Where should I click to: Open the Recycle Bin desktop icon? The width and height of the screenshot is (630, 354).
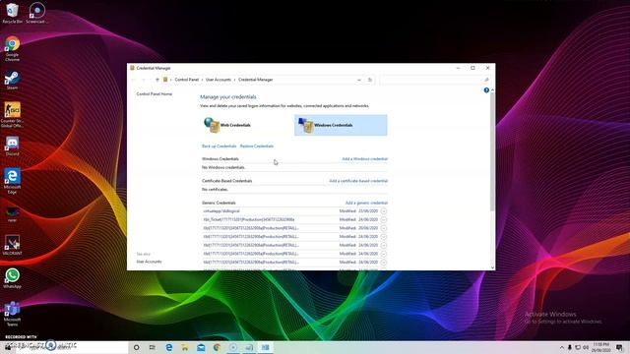pyautogui.click(x=12, y=13)
